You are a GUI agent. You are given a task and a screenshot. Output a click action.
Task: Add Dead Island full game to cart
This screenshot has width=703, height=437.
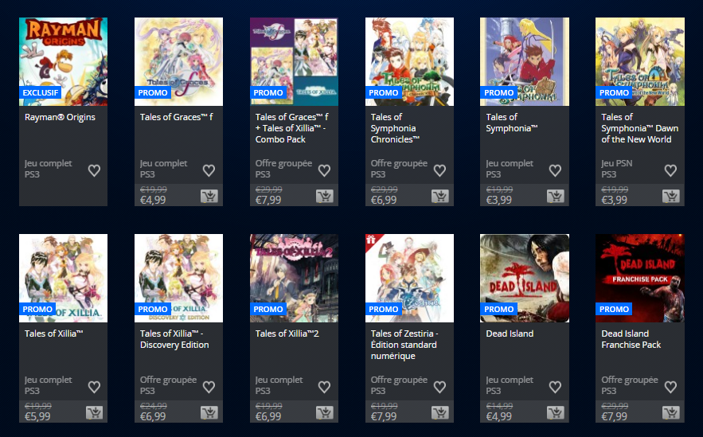556,412
